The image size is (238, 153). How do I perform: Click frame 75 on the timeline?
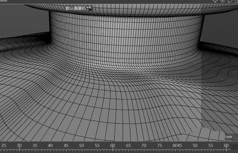159,146
